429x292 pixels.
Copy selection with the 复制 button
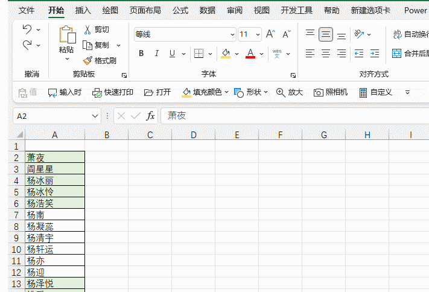point(96,45)
